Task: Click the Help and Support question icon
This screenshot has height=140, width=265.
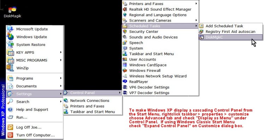Action: tap(10, 109)
